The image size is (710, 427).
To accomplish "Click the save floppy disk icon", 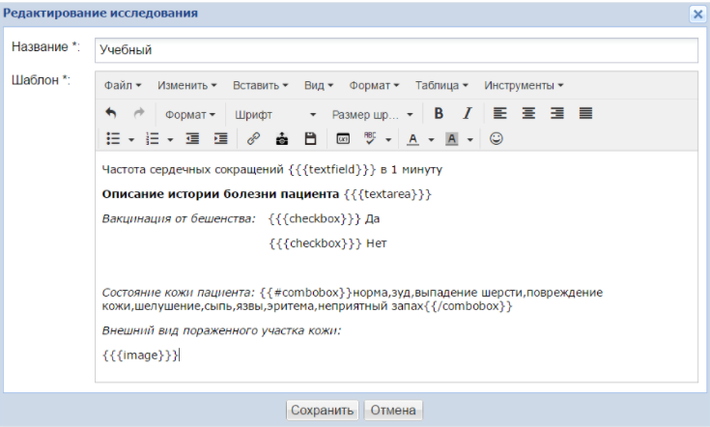I will click(x=310, y=138).
